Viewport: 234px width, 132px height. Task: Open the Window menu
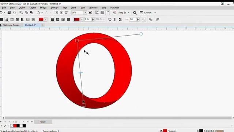tap(94, 8)
